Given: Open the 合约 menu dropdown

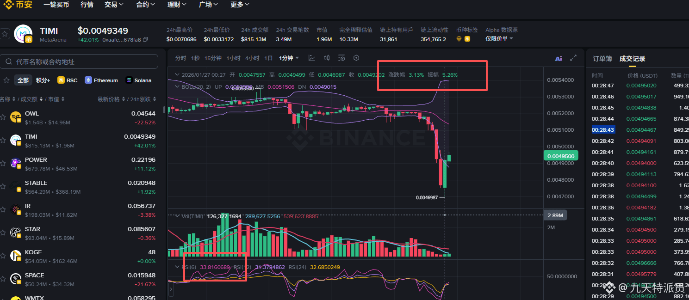Looking at the screenshot, I should tap(146, 5).
